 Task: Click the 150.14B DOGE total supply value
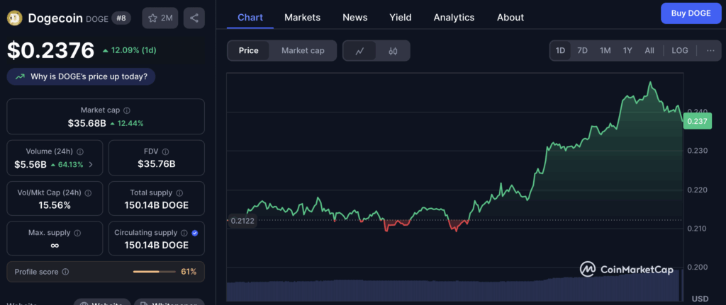157,205
